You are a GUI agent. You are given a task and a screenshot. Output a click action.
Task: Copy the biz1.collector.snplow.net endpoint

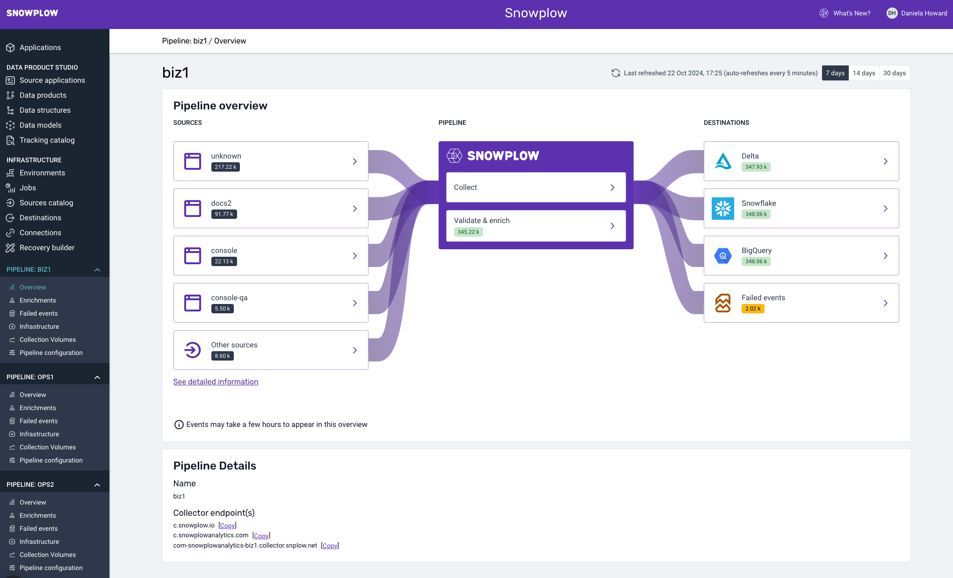pos(330,546)
